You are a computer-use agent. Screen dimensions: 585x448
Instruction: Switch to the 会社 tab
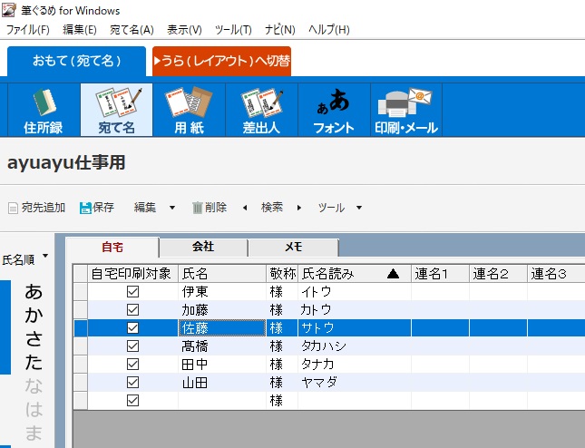(x=203, y=247)
